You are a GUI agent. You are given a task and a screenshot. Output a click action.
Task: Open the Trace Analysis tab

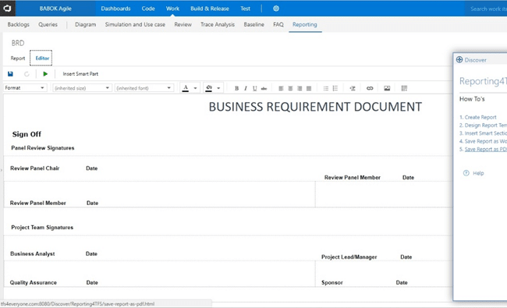[218, 25]
